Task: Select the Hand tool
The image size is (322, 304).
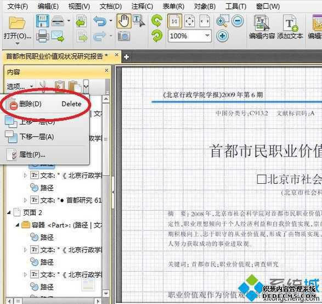Action: tap(124, 21)
